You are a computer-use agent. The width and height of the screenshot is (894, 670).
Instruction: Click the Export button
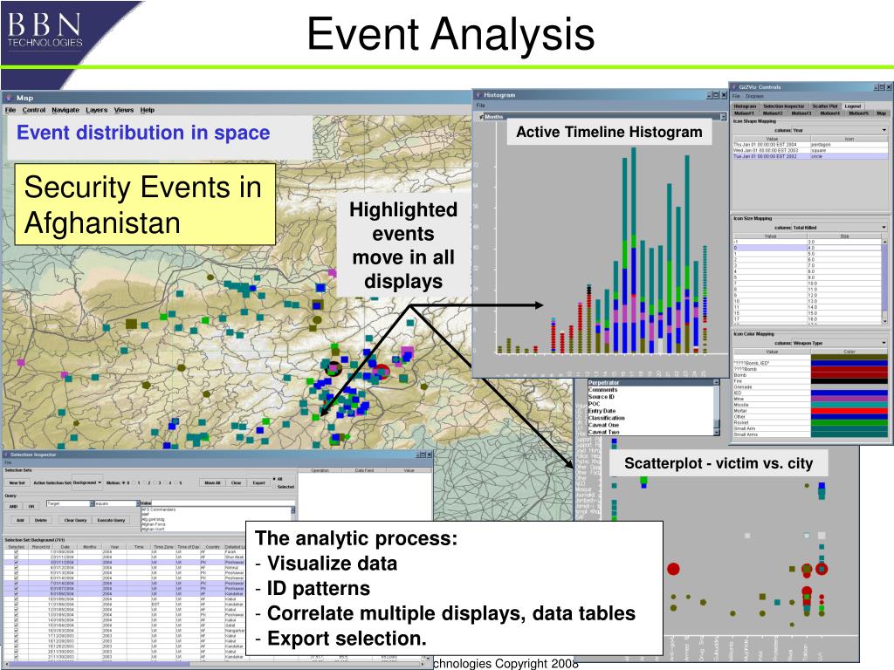point(258,482)
